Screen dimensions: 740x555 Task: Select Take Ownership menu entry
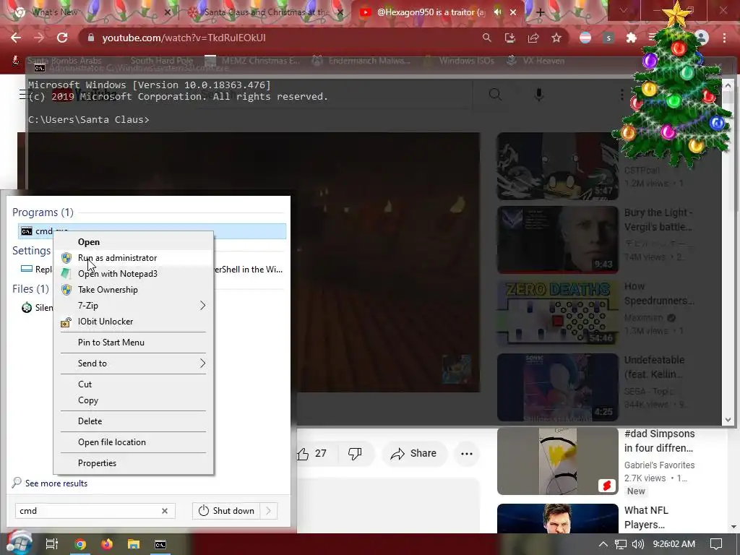click(x=134, y=290)
